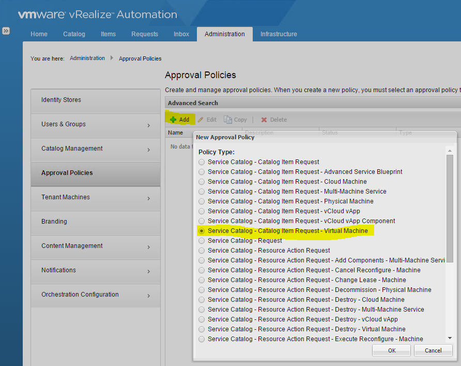This screenshot has width=461, height=366.
Task: Select Execute Reconfigure - Machine radio button
Action: click(202, 339)
